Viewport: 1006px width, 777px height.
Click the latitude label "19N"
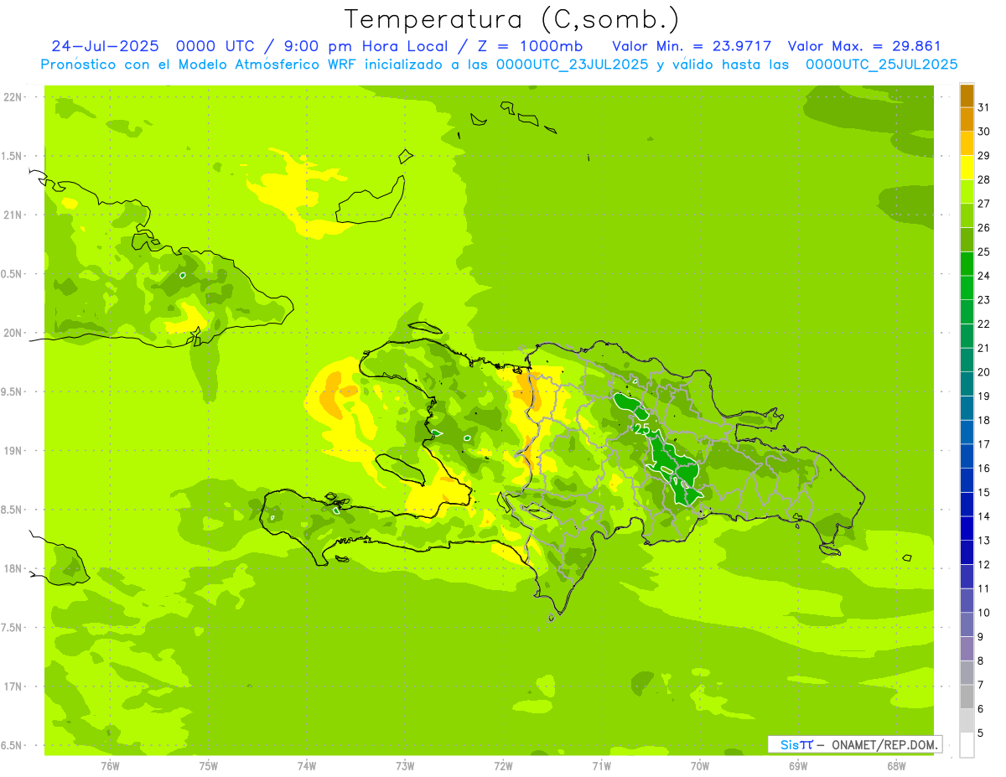pyautogui.click(x=13, y=450)
